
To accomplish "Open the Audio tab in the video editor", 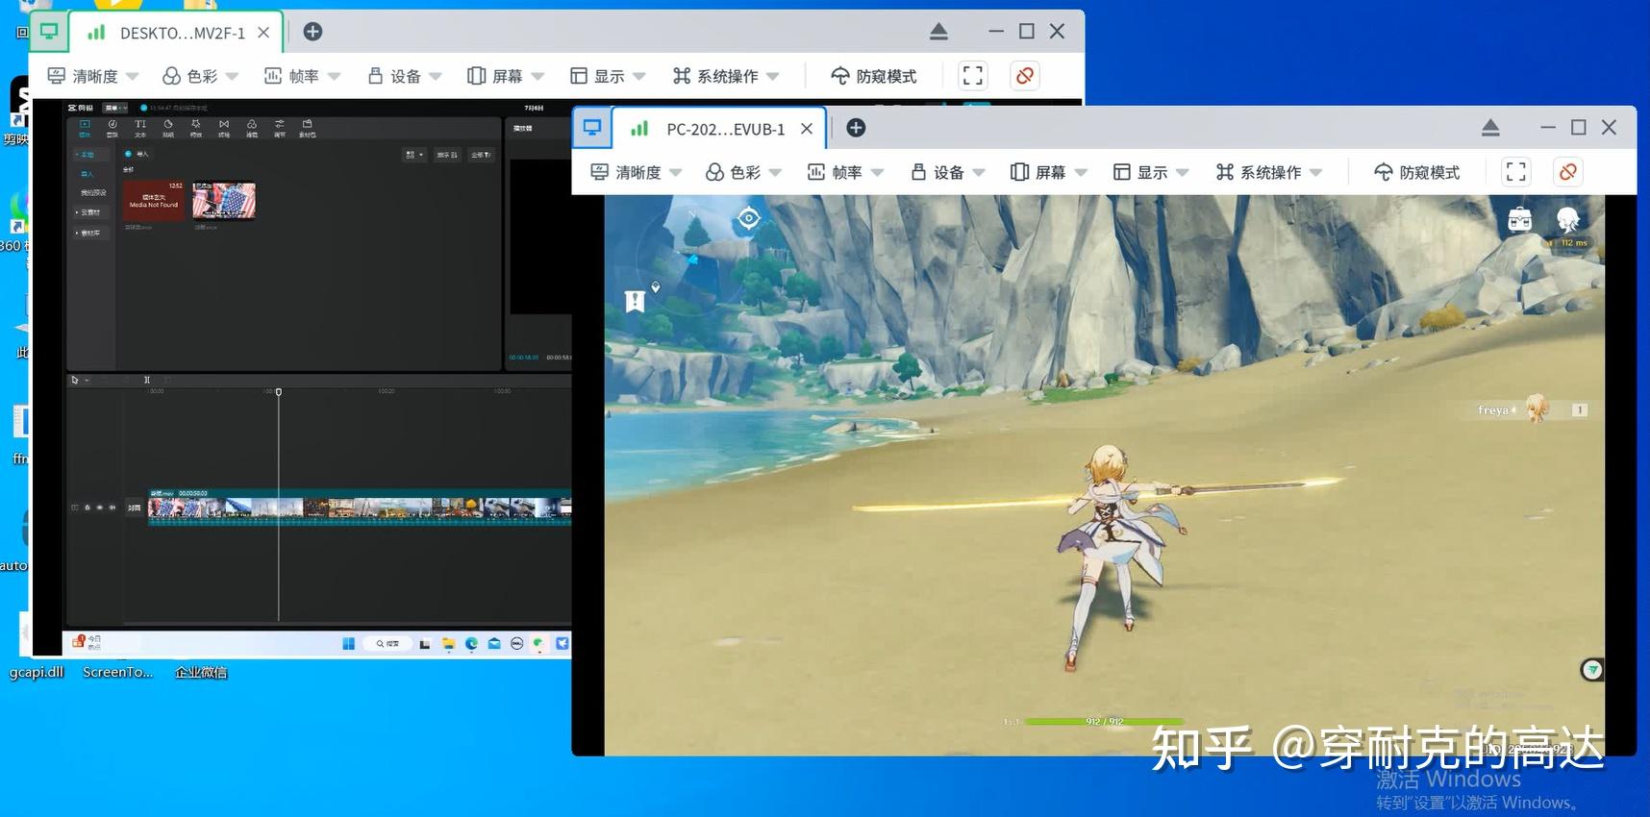I will [x=112, y=129].
